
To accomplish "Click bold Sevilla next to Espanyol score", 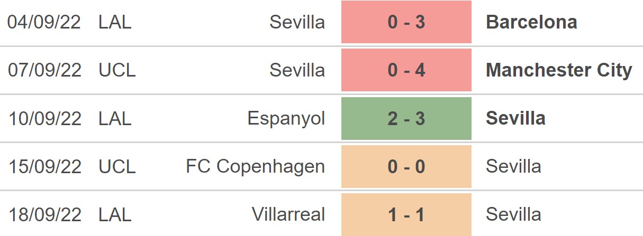I will pyautogui.click(x=515, y=118).
